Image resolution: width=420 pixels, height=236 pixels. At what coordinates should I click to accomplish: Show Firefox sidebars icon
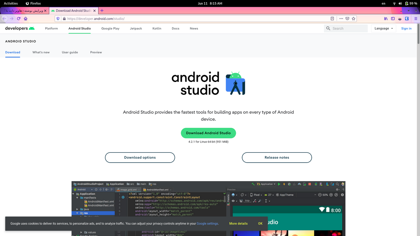[x=393, y=19]
